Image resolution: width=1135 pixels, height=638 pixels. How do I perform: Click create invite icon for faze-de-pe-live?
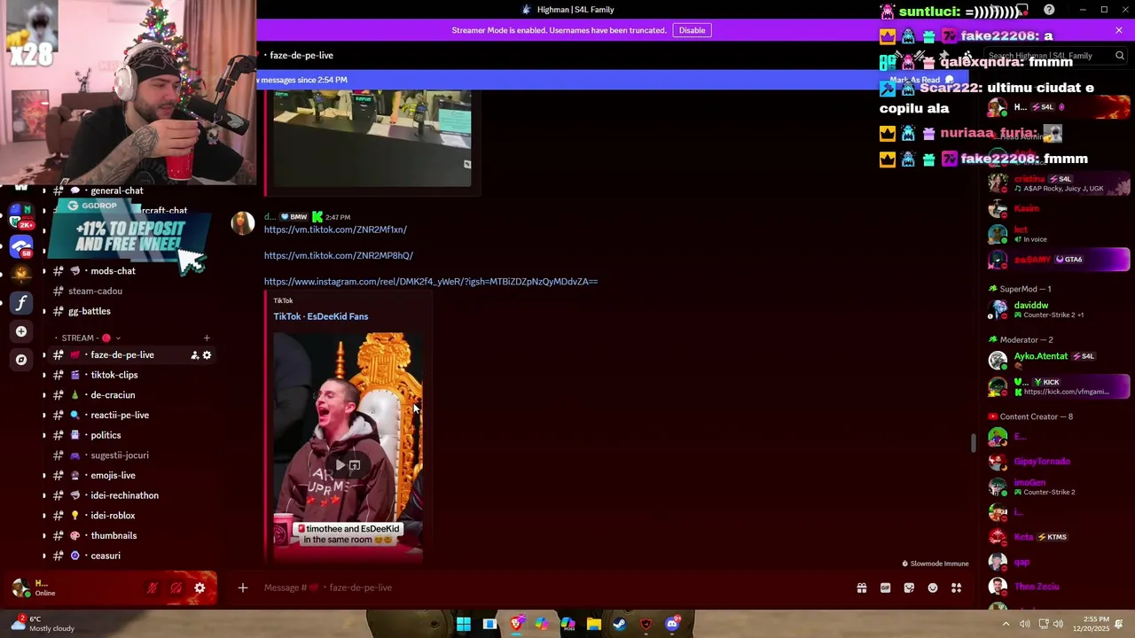pyautogui.click(x=194, y=355)
